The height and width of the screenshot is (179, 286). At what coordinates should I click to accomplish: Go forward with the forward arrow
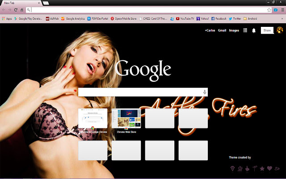click(x=10, y=10)
